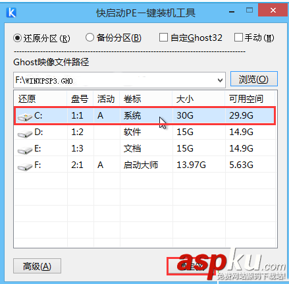Click the 14.9G free space in E: row

coord(241,149)
